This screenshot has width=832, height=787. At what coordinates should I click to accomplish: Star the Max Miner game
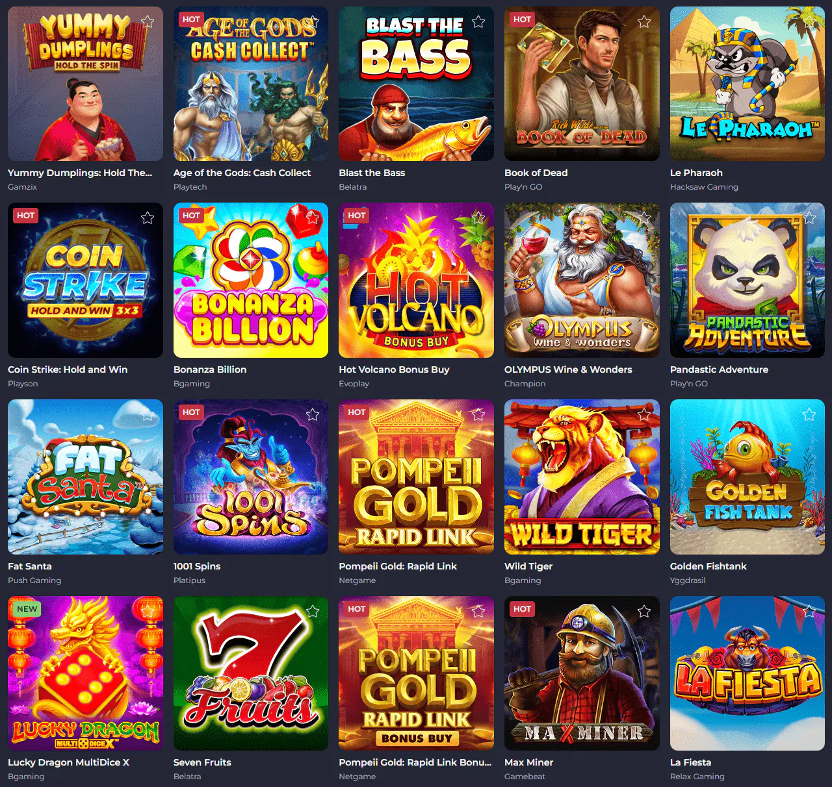[644, 611]
